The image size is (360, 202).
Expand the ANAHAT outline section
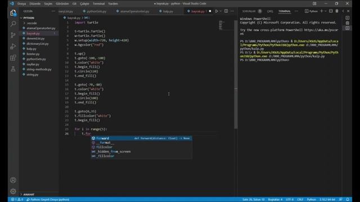tap(29, 195)
